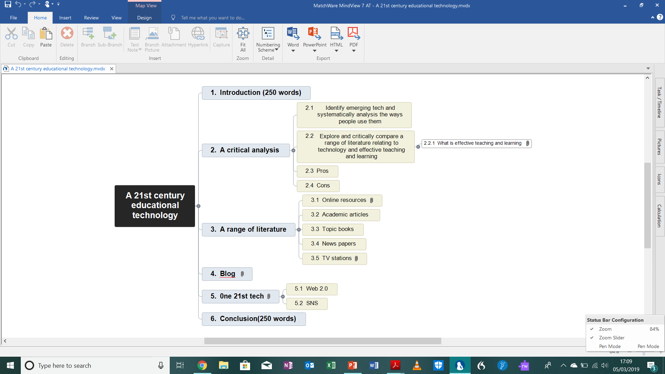
Task: Collapse the A critical analysis branch
Action: tap(293, 150)
